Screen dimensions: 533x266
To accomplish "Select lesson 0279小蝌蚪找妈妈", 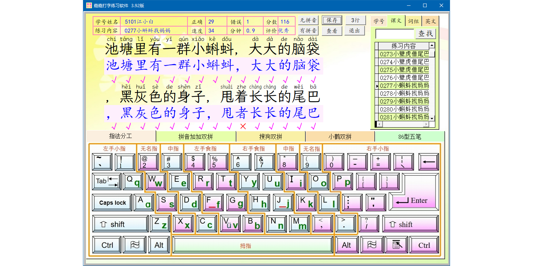I will [404, 101].
